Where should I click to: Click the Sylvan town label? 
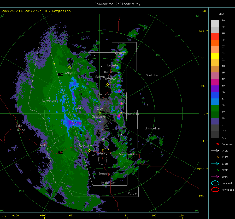click(x=100, y=77)
